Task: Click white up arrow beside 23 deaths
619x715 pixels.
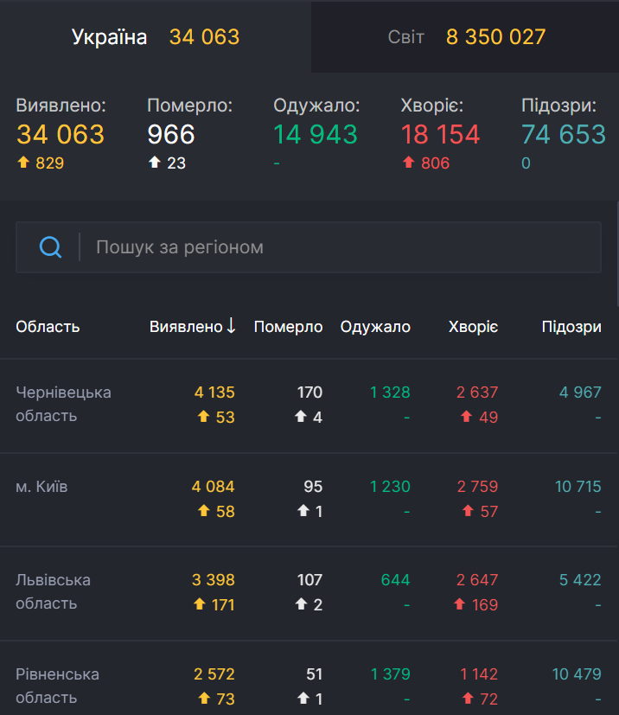Action: coord(155,163)
